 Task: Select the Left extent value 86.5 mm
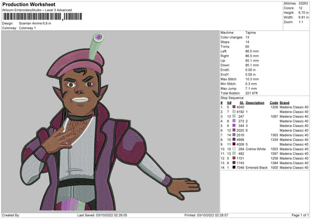point(252,51)
